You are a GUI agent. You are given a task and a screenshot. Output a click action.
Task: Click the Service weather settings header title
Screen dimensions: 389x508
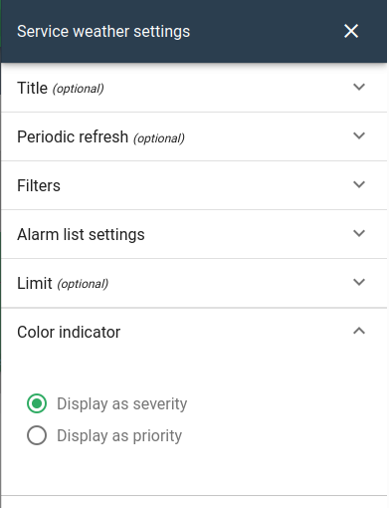(x=103, y=32)
